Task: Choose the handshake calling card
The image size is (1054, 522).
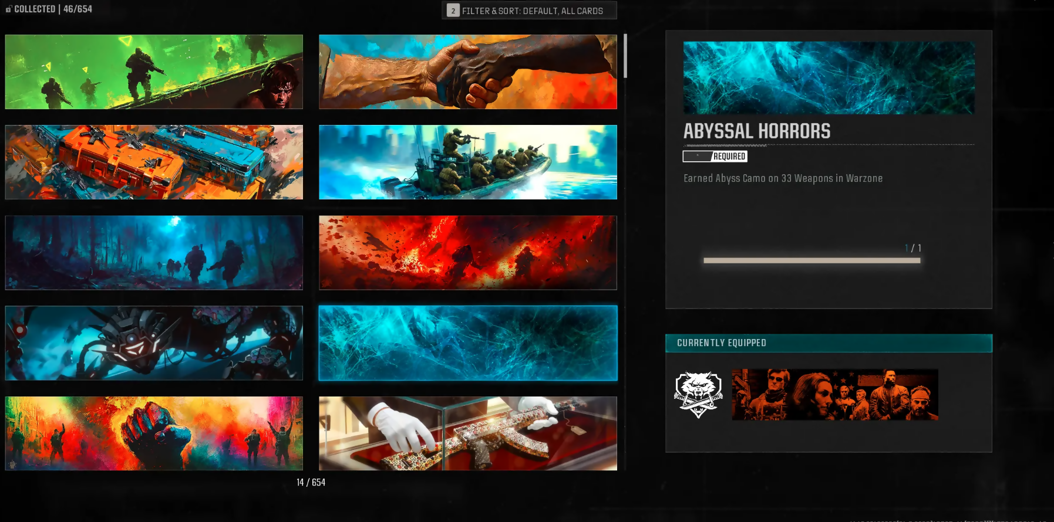Action: click(467, 72)
